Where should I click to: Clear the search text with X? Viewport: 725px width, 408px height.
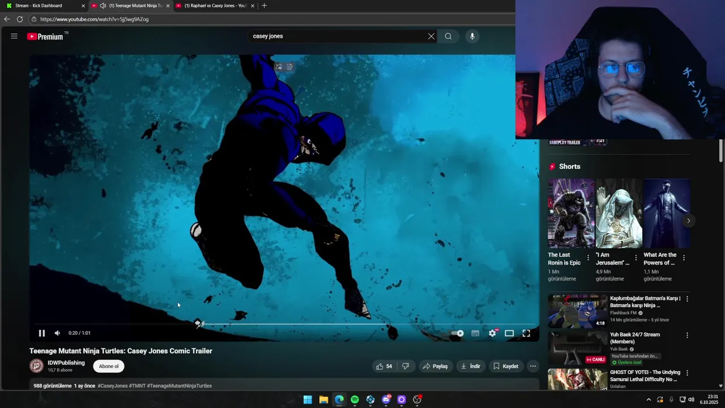(431, 36)
